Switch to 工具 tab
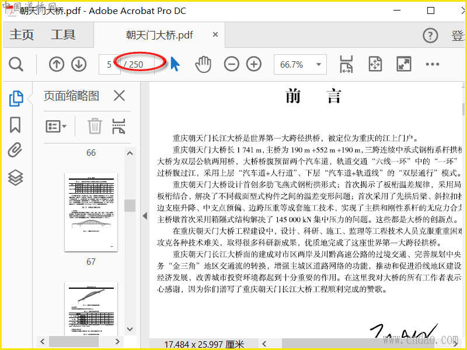Viewport: 467px width, 350px height. click(x=63, y=34)
